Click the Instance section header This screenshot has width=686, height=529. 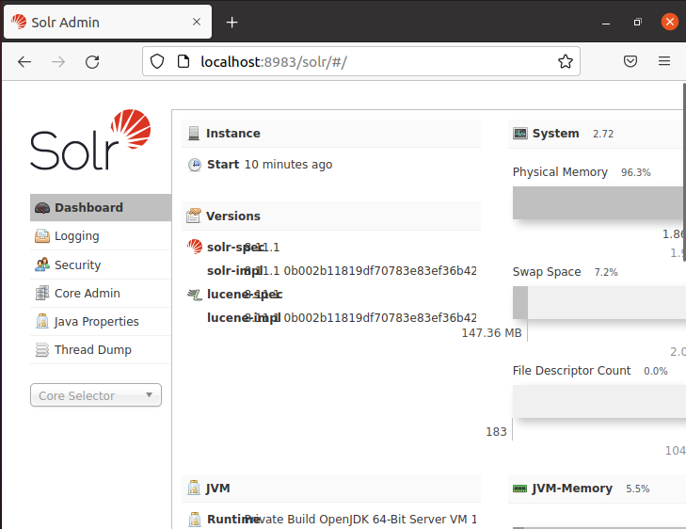[x=331, y=133]
